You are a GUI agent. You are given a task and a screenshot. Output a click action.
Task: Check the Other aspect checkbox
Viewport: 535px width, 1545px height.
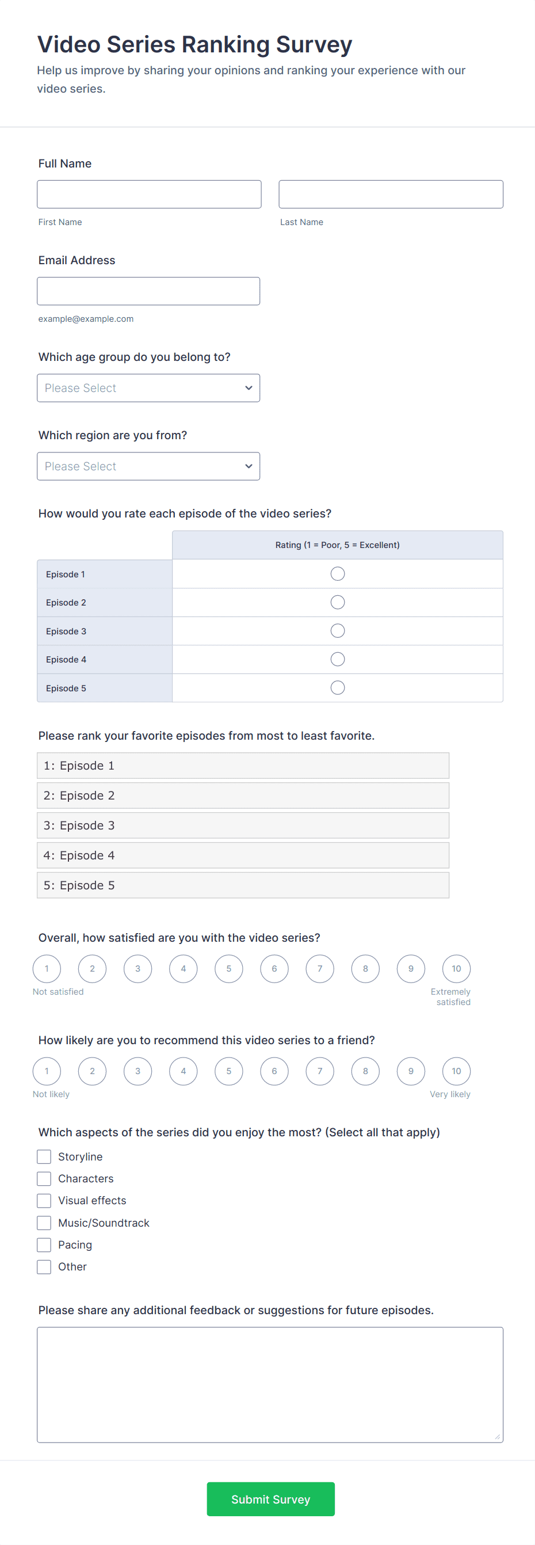(x=44, y=1267)
